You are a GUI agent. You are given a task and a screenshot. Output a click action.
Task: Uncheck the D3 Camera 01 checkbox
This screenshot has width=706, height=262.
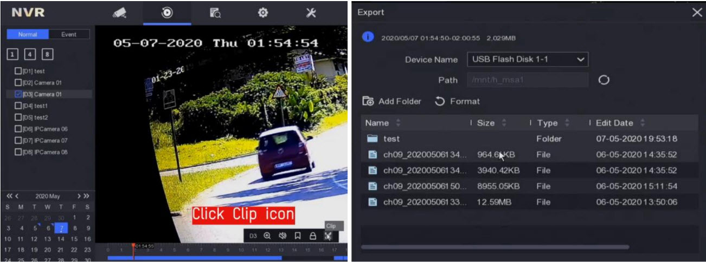click(18, 94)
